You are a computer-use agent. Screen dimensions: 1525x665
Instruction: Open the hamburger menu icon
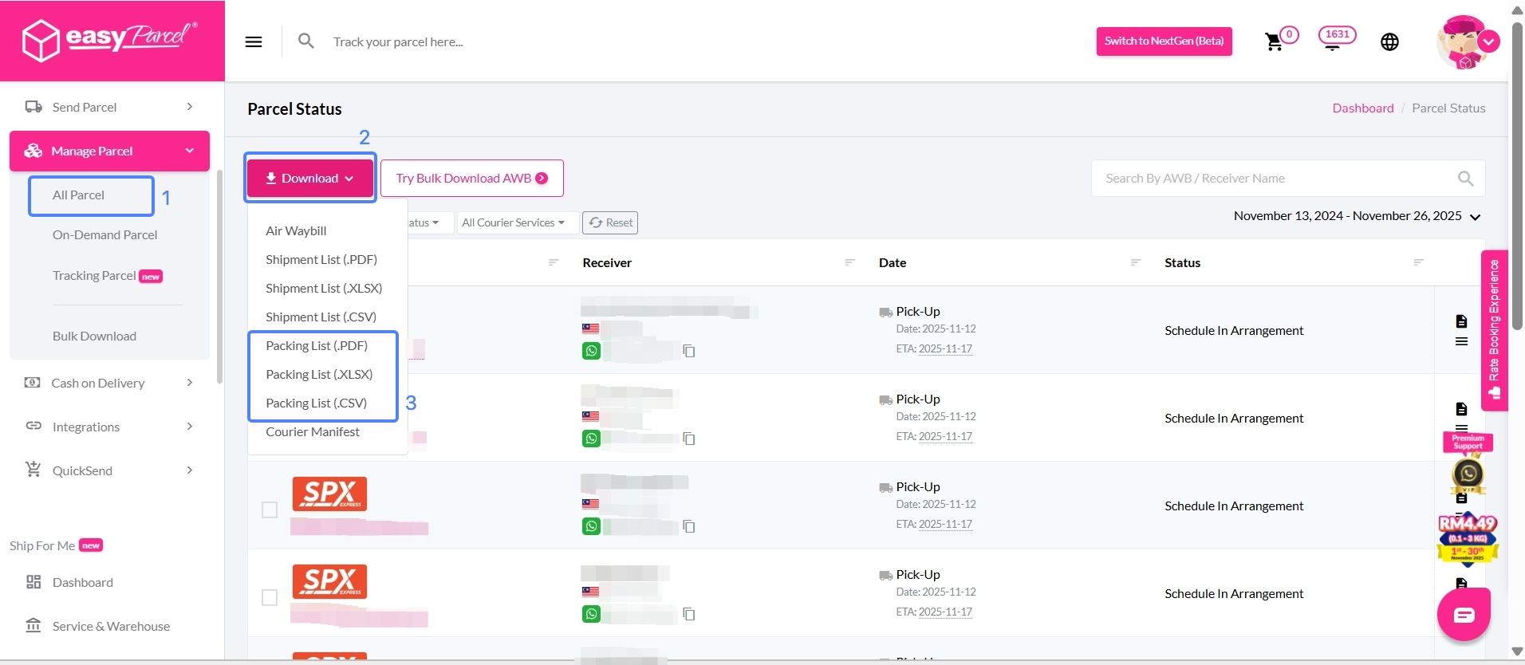[254, 42]
